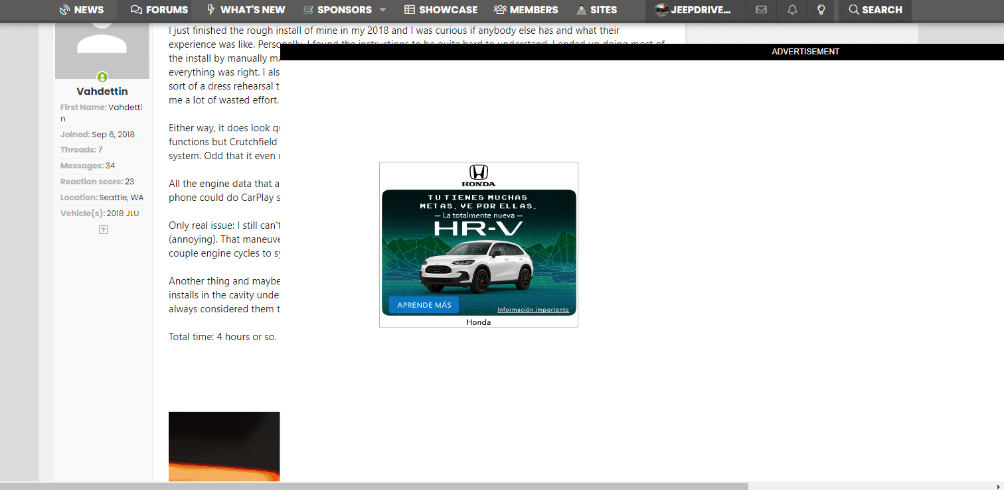Click the Honda logo in advertisement
The image size is (1004, 490).
click(x=479, y=176)
